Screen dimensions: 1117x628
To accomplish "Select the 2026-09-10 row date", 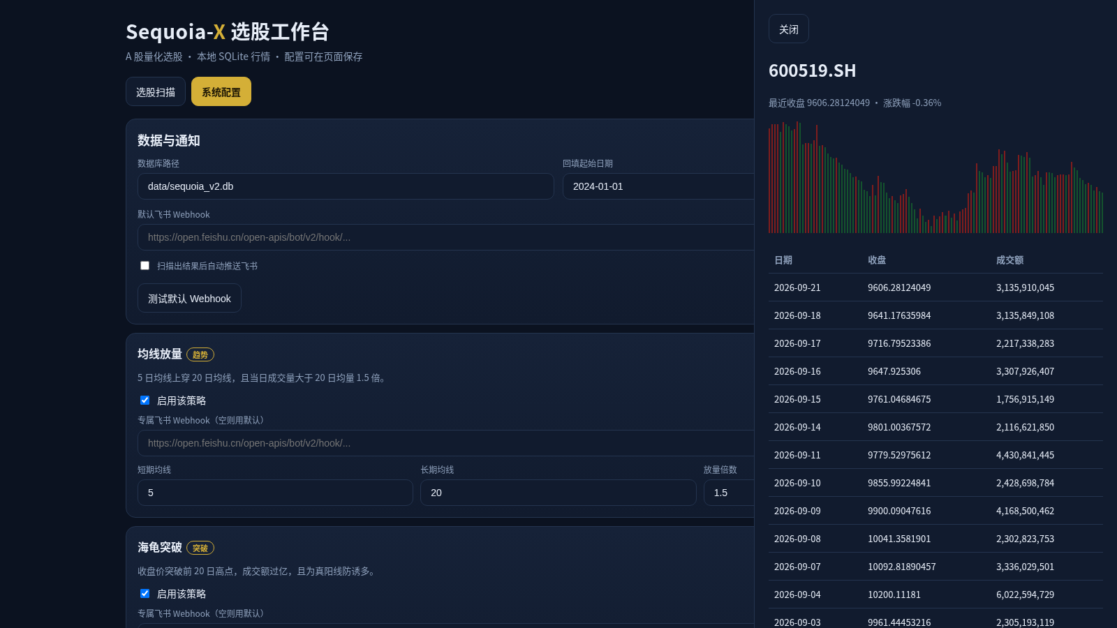I will click(x=797, y=483).
